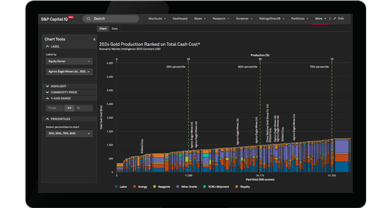
Task: Open the Research menu
Action: (221, 19)
